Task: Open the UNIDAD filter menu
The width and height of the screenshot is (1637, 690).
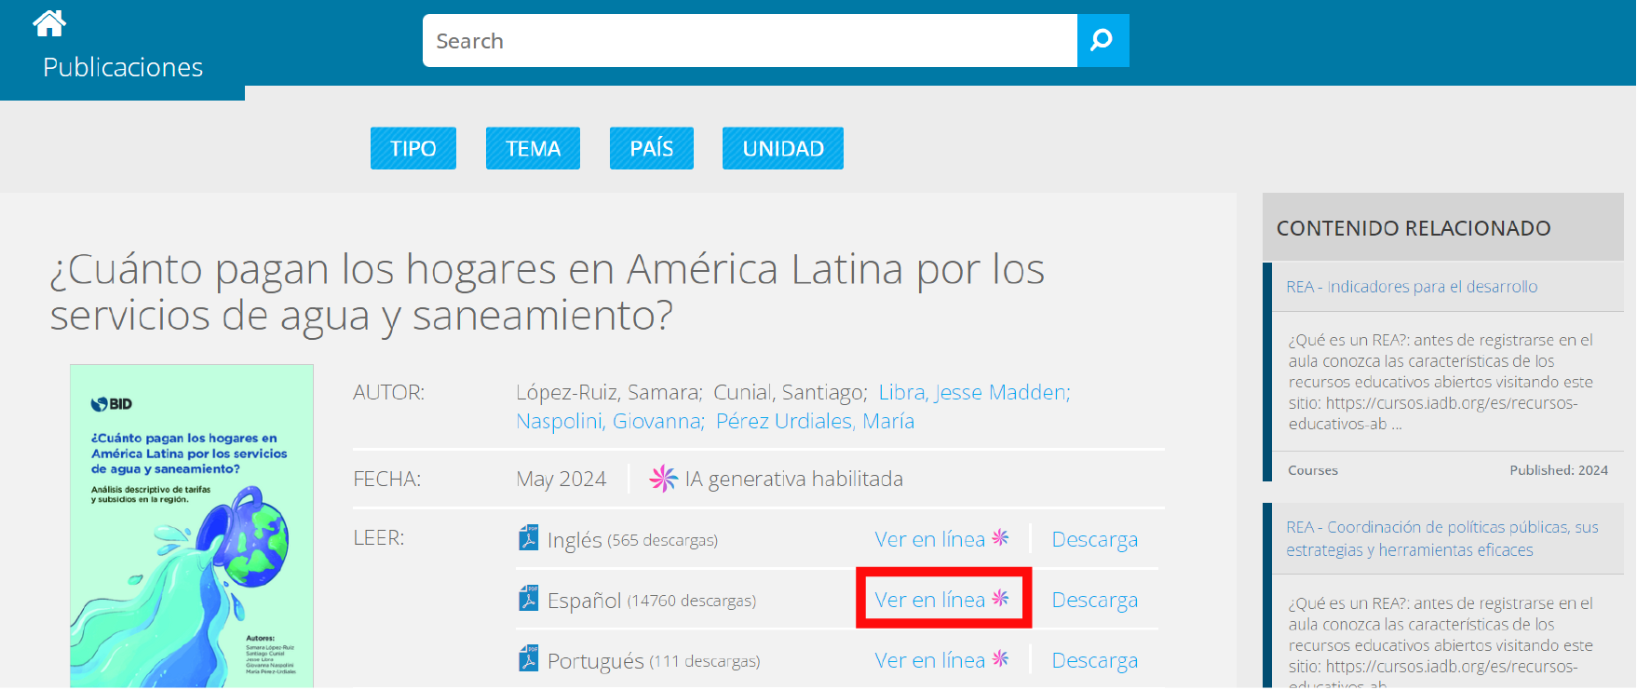Action: [782, 148]
